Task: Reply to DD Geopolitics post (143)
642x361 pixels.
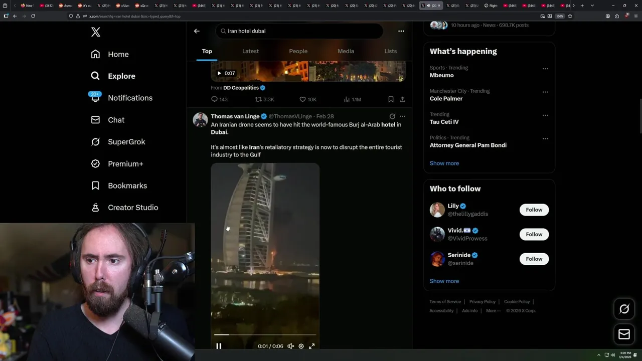Action: click(x=219, y=99)
